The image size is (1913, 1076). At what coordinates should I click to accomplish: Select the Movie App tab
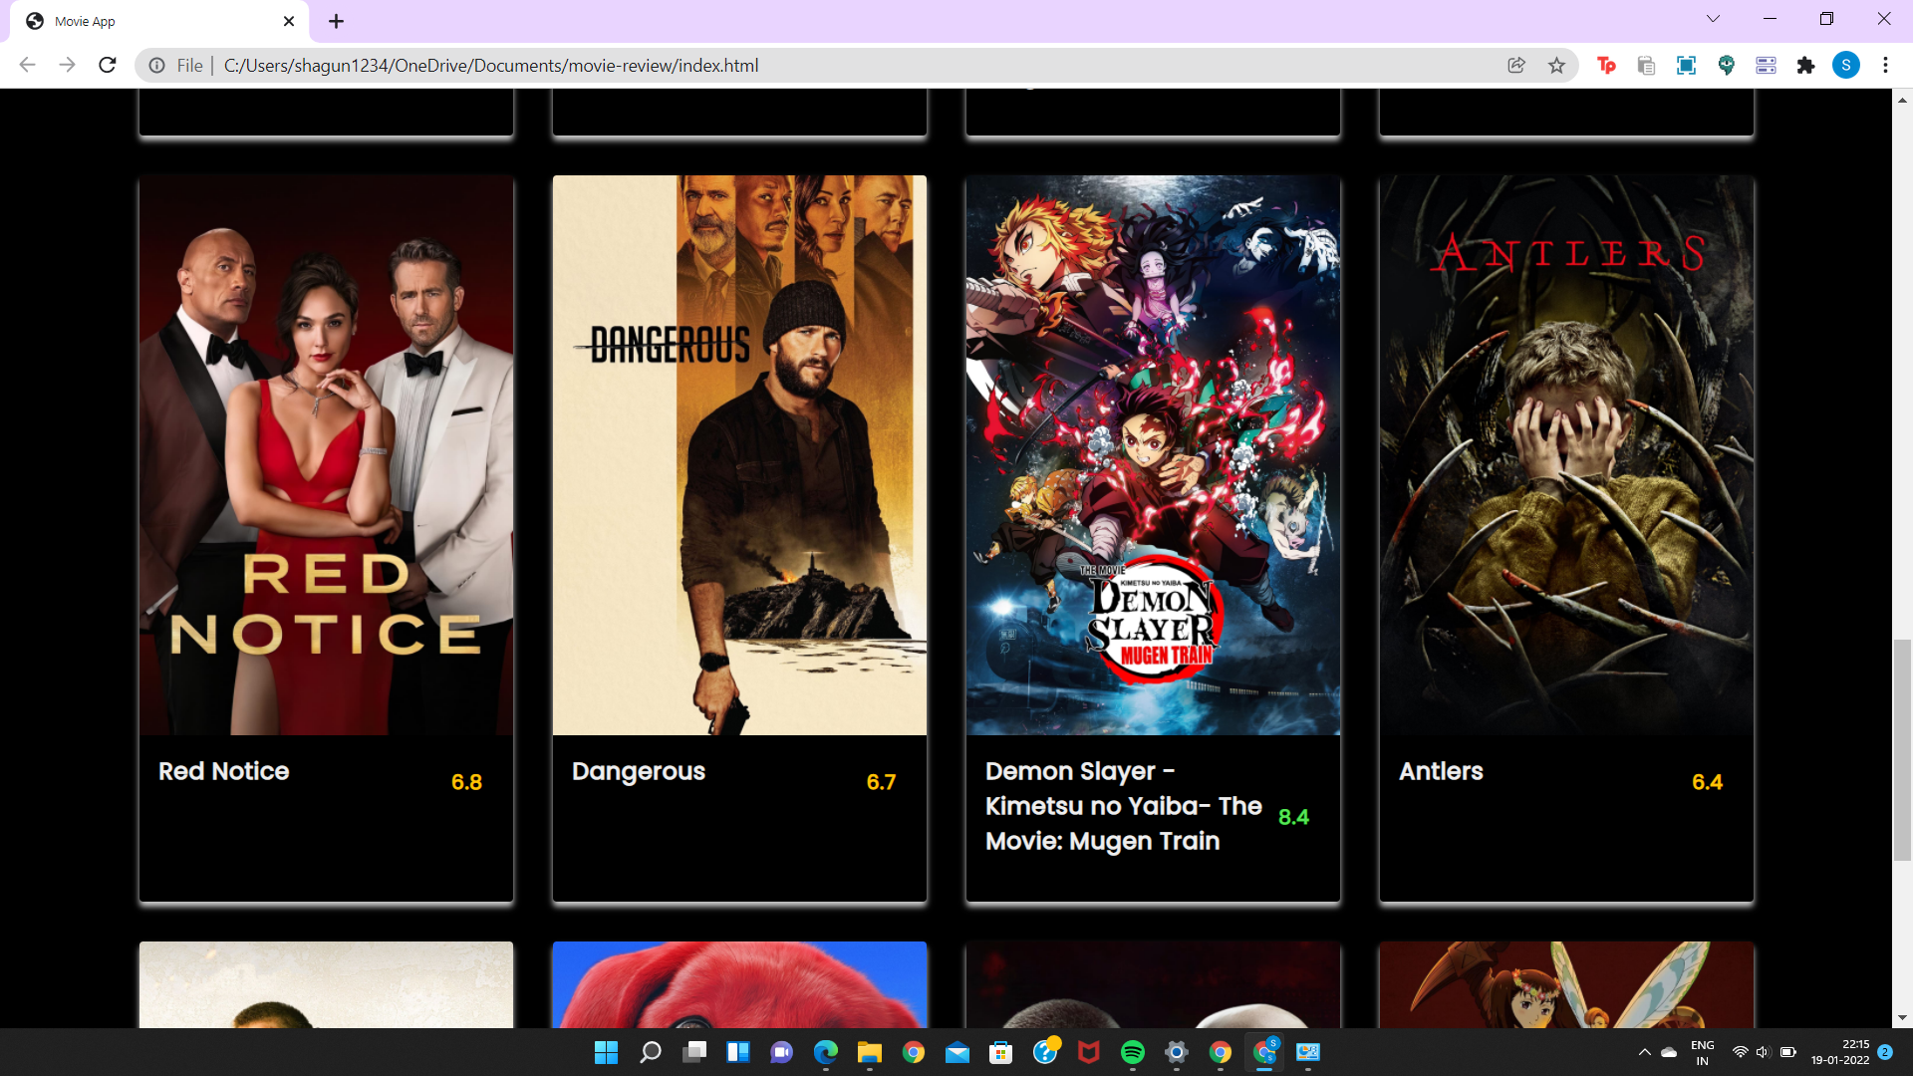click(159, 21)
